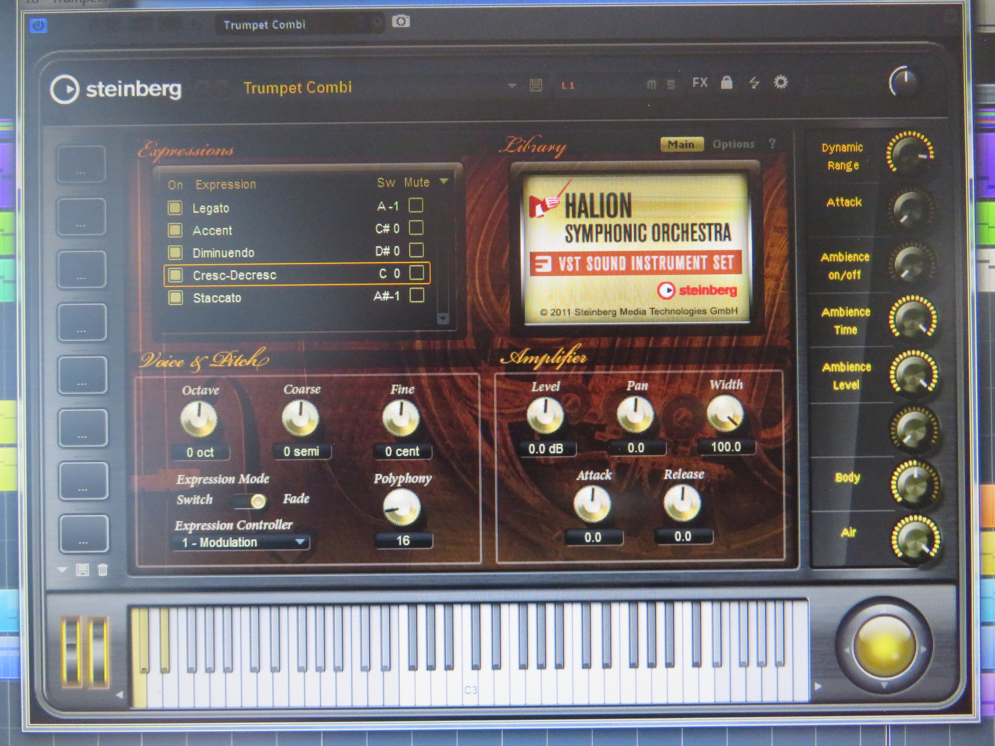Select the Diminuendo expression row
The height and width of the screenshot is (746, 995).
click(297, 252)
